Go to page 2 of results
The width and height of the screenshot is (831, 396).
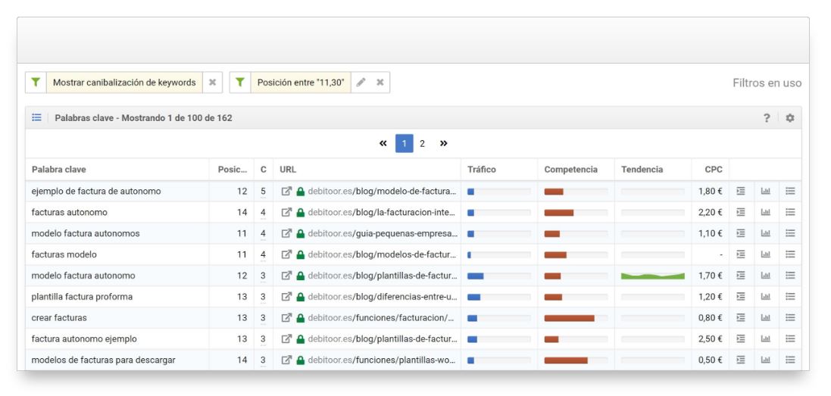(x=423, y=144)
